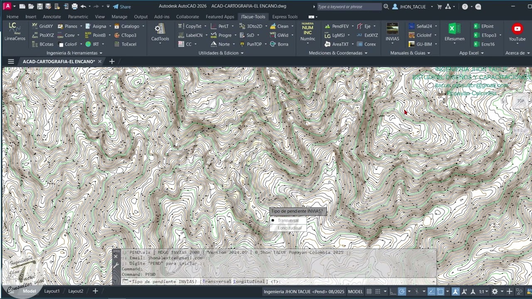Add a new drawing tab
Viewport: 532px width, 299px height.
[112, 61]
